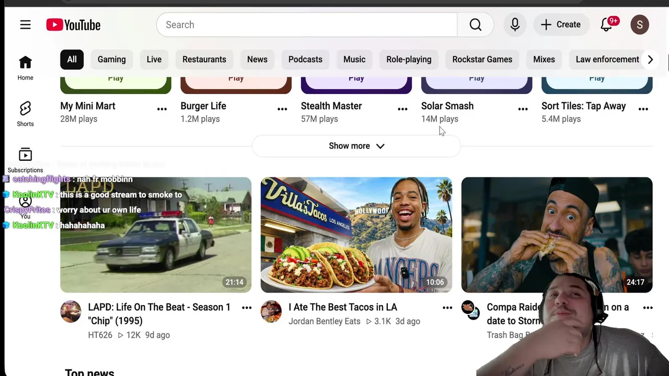Open options for Solar Smash
Screen dimensions: 669x376
pos(523,109)
